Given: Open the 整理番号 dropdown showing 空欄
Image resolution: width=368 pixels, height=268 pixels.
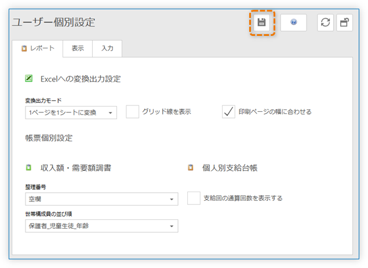Looking at the screenshot, I should point(101,199).
